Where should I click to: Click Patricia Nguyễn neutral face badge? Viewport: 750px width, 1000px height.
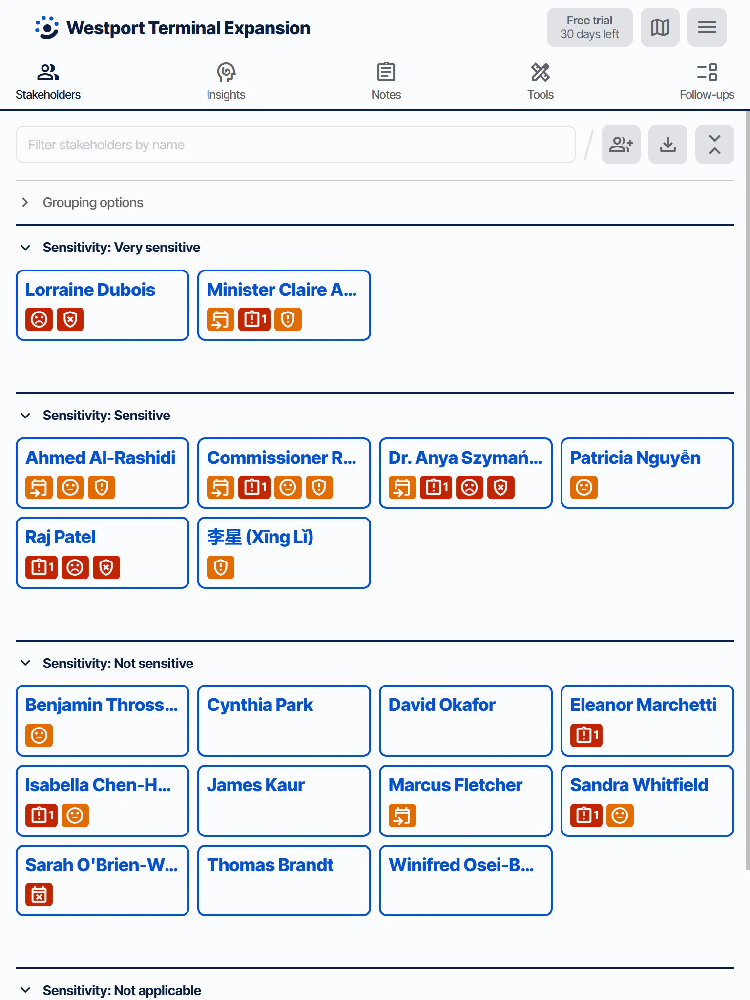[584, 487]
